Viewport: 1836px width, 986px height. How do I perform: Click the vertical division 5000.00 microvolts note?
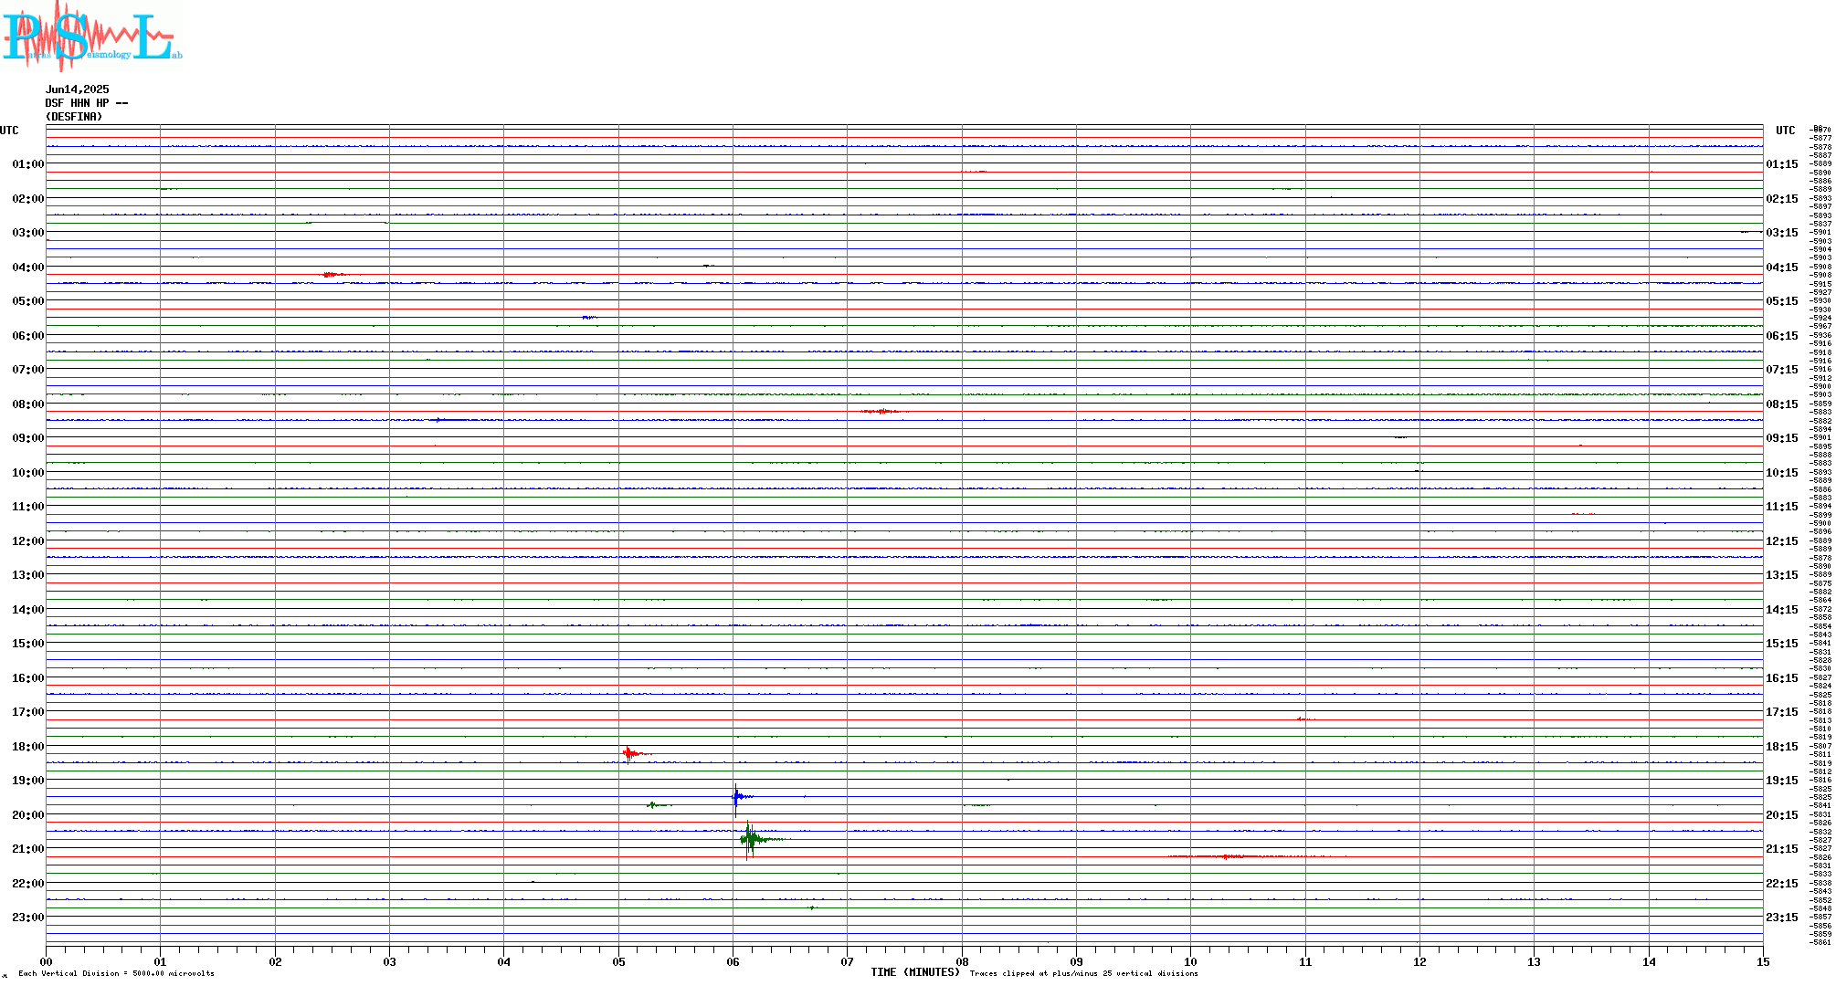tap(116, 973)
